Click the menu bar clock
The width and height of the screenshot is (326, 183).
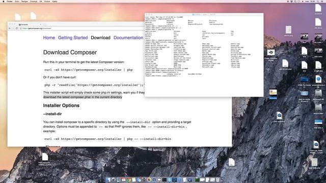coord(310,1)
